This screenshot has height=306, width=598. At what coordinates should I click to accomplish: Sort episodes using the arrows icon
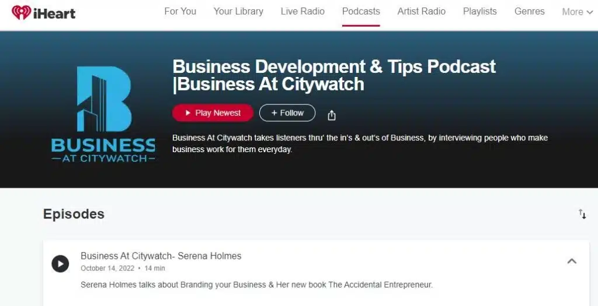(x=582, y=214)
